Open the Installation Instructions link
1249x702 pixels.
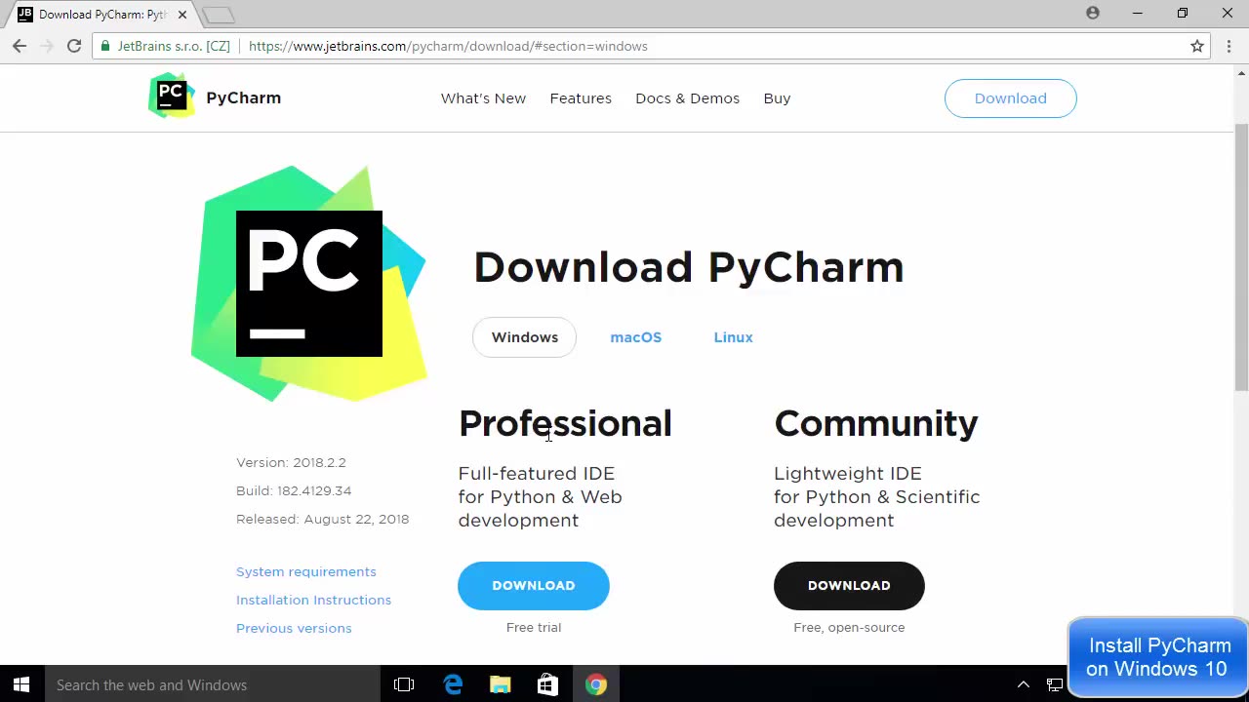point(313,600)
